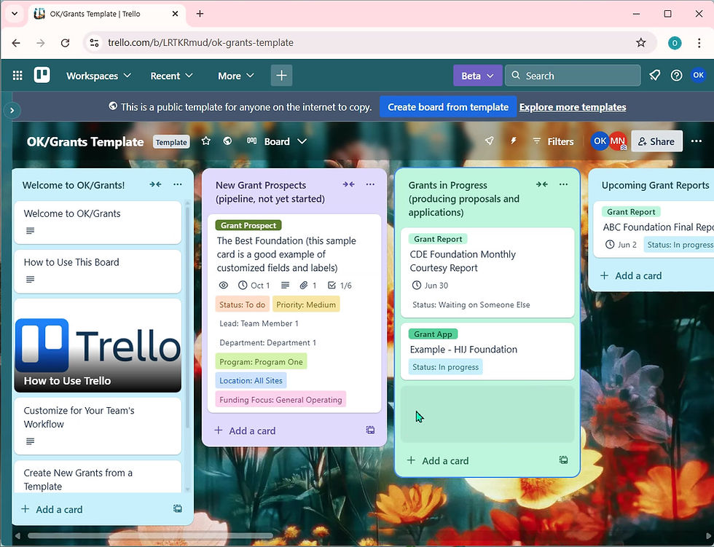Go back using browser back arrow
The width and height of the screenshot is (714, 547).
(x=16, y=43)
